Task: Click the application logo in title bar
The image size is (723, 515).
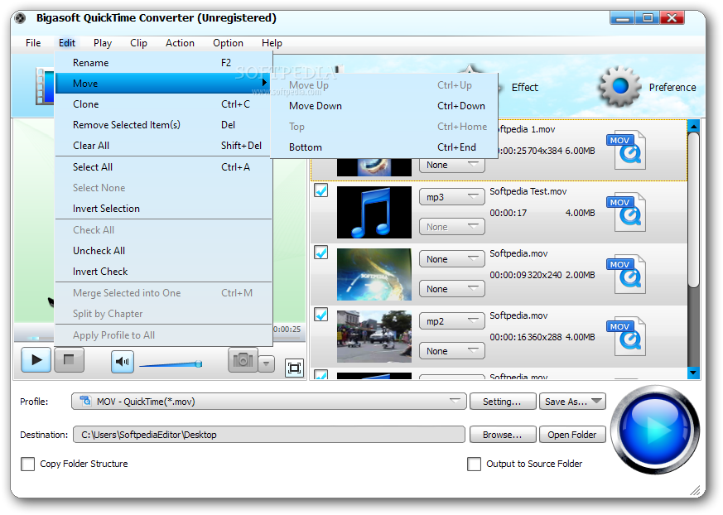Action: (20, 18)
